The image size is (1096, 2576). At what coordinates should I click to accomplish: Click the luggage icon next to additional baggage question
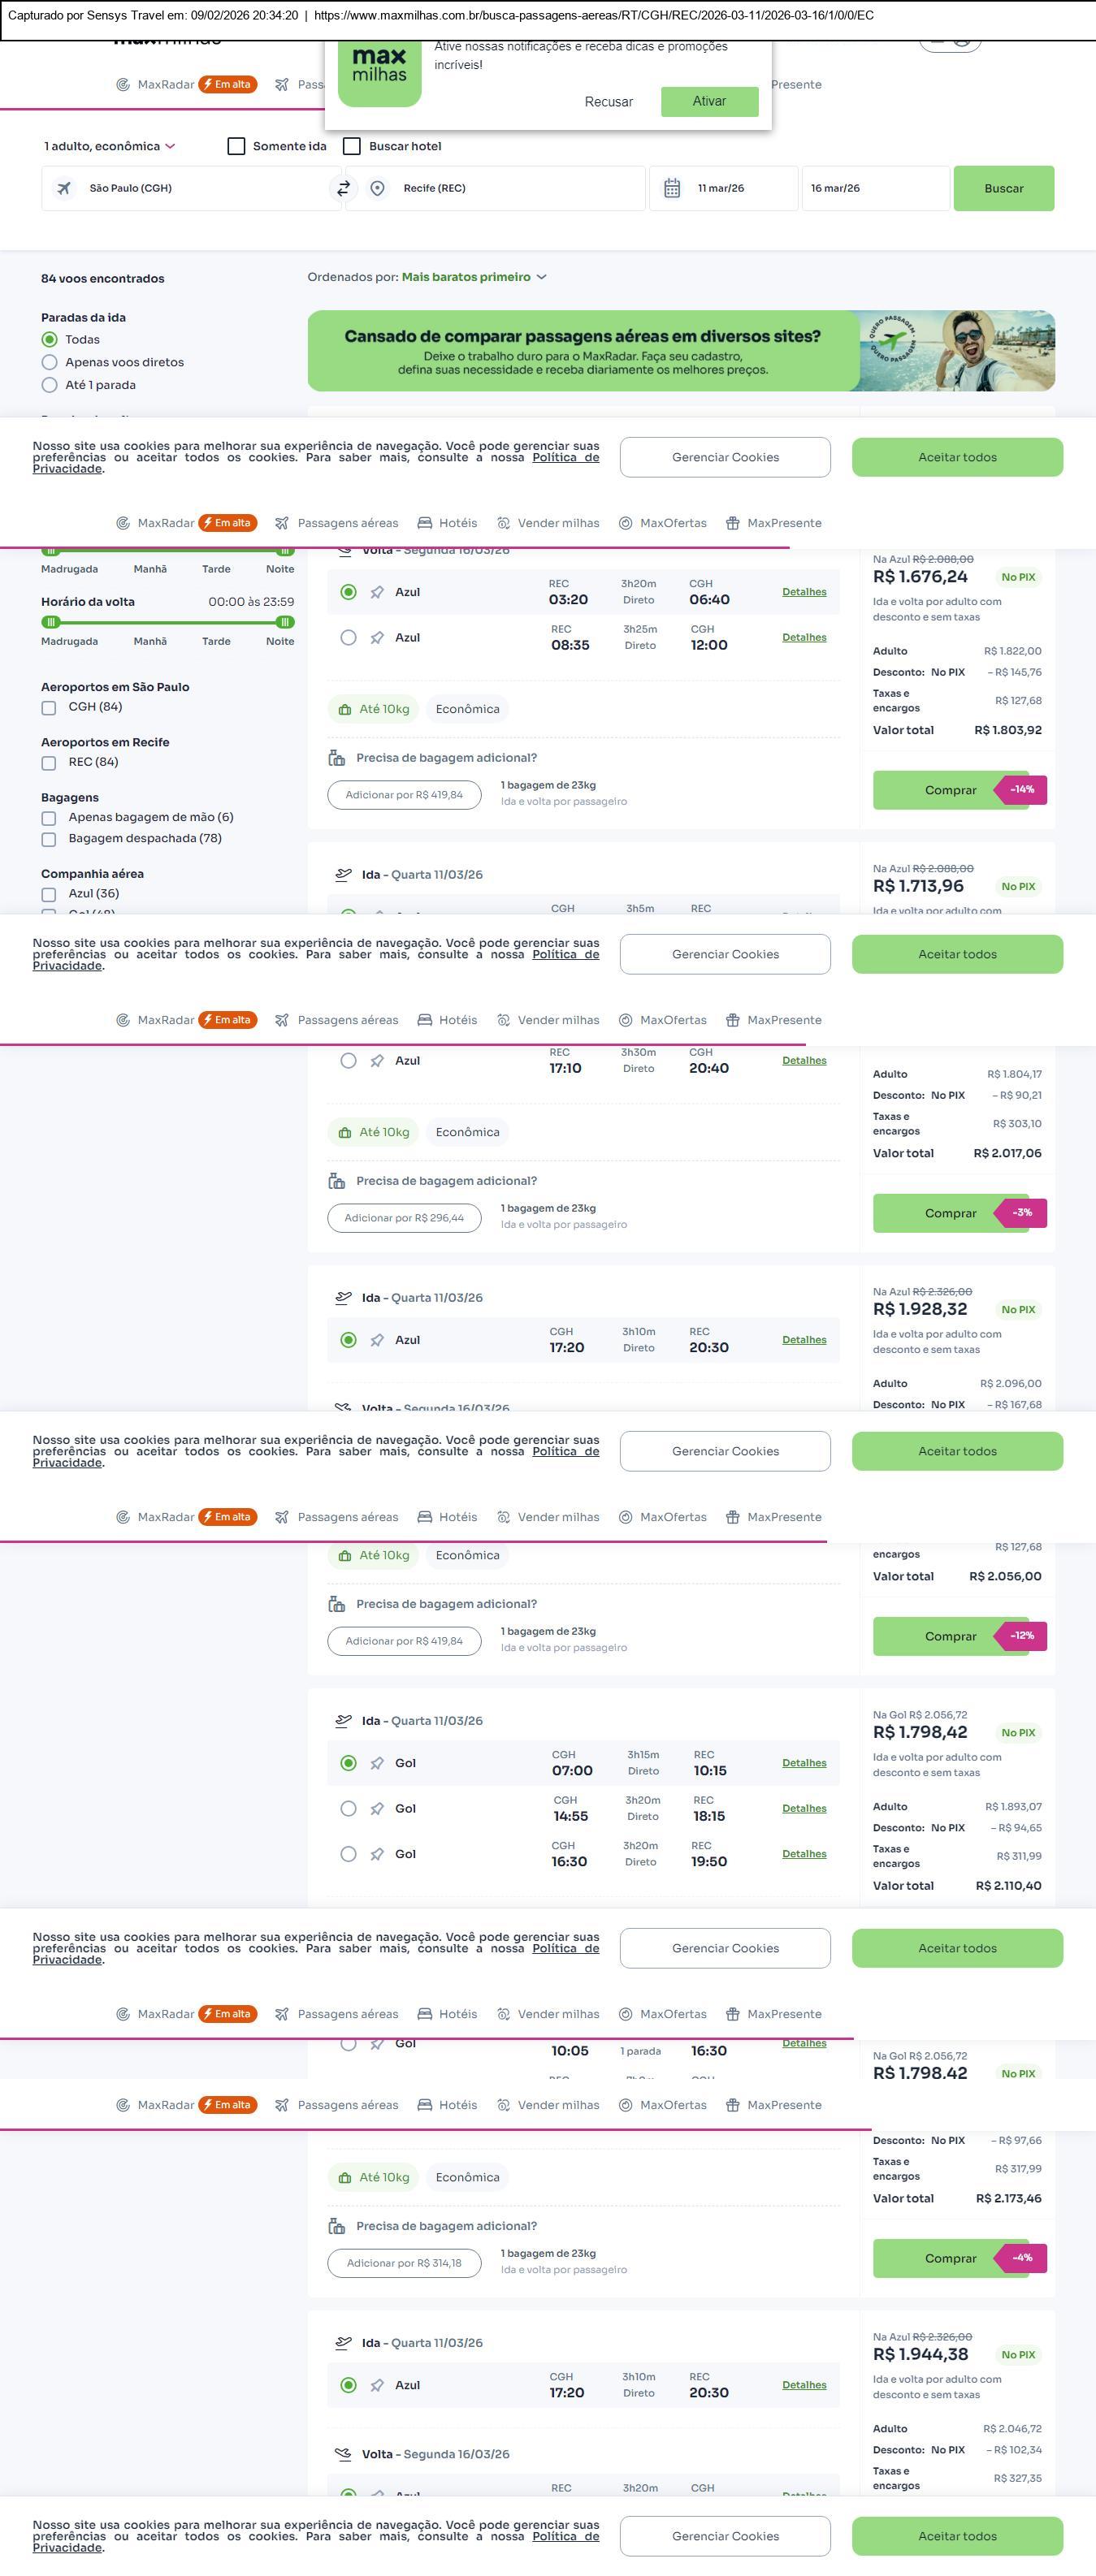[x=337, y=758]
